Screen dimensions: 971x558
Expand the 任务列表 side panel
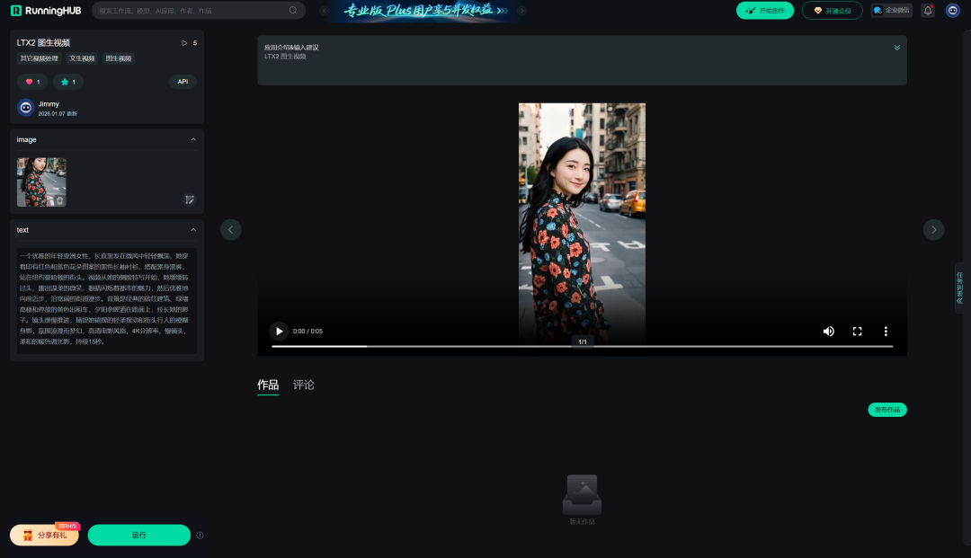pos(960,288)
